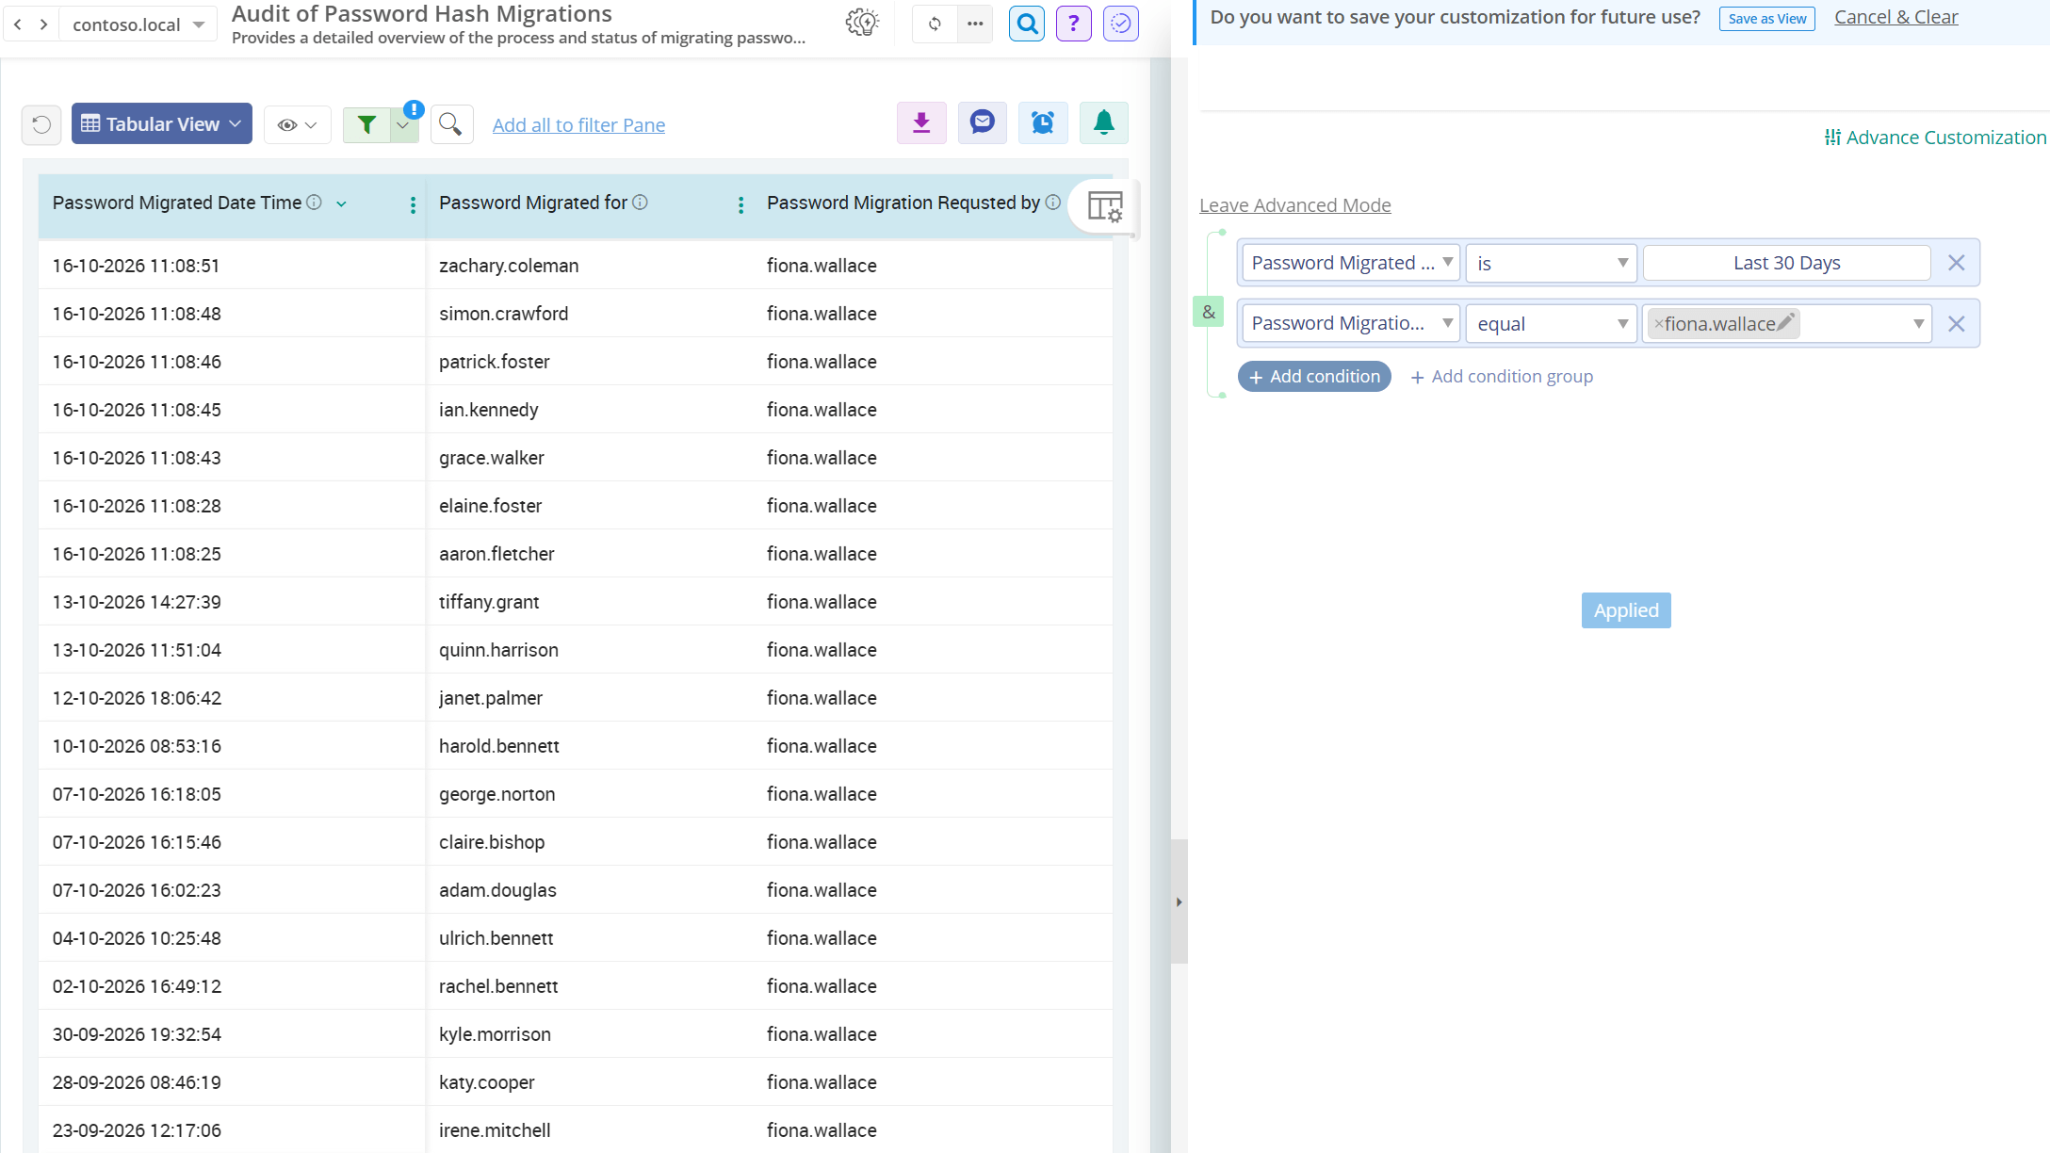Viewport: 2050px width, 1153px height.
Task: Click the Last 30 Days value field
Action: coord(1786,263)
